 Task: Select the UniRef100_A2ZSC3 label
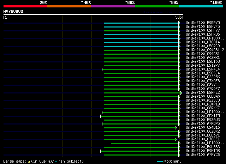tap(203, 101)
